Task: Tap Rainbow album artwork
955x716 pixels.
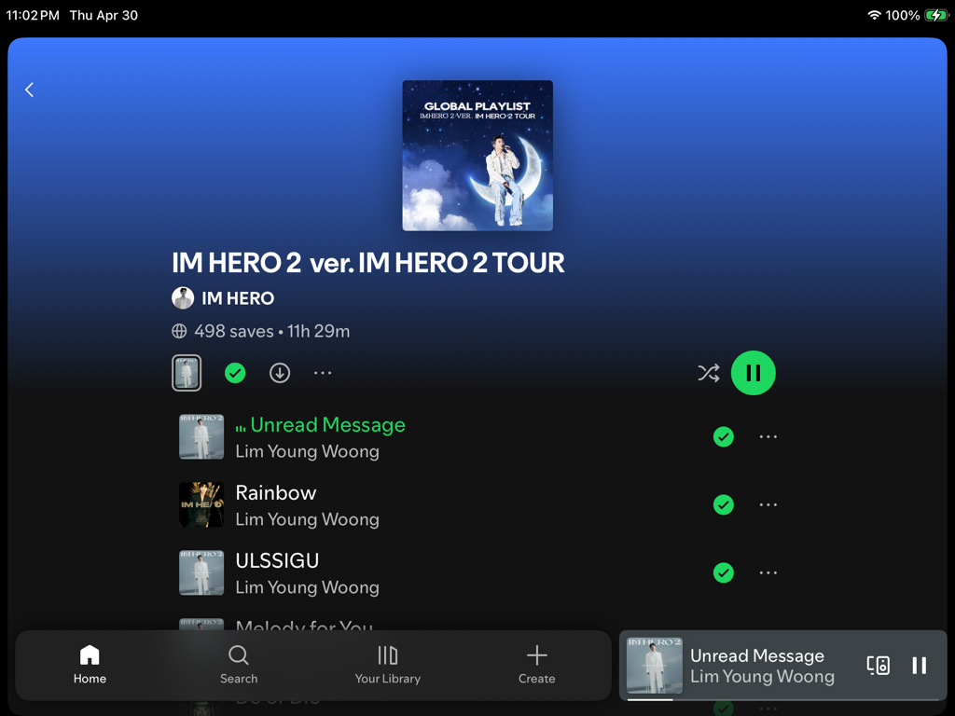Action: 201,504
